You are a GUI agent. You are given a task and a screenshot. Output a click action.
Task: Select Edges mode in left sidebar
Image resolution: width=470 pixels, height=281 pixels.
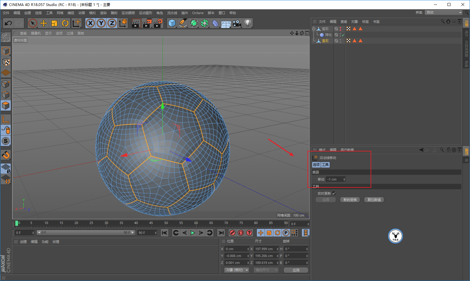[6, 94]
